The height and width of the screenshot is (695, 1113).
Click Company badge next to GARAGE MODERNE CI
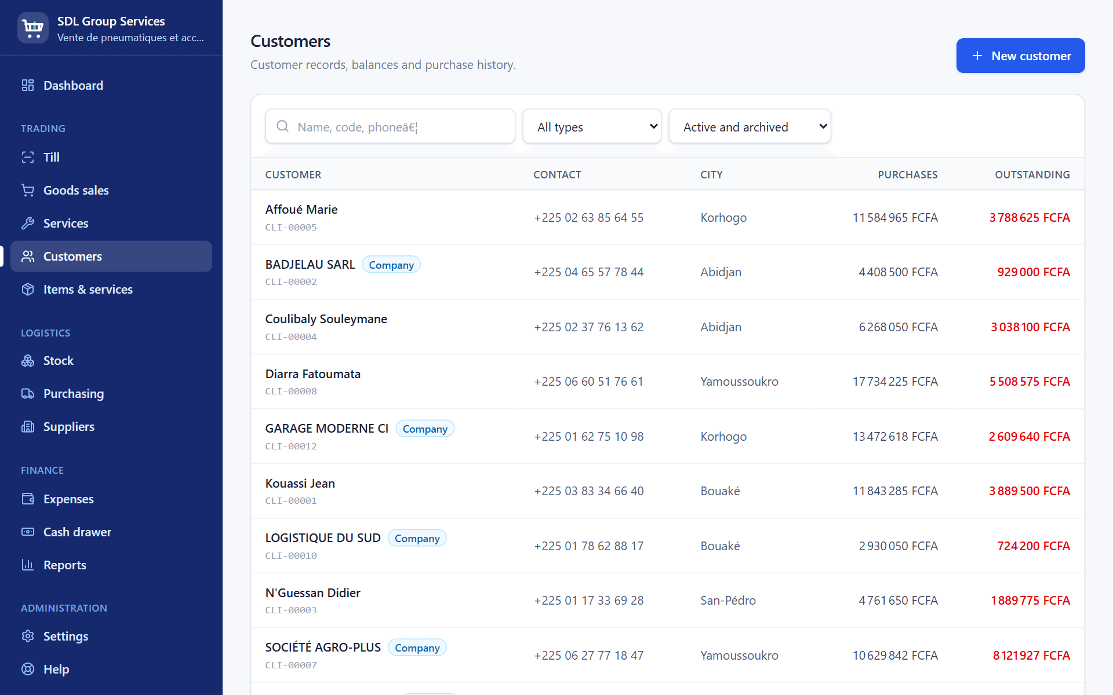coord(425,429)
